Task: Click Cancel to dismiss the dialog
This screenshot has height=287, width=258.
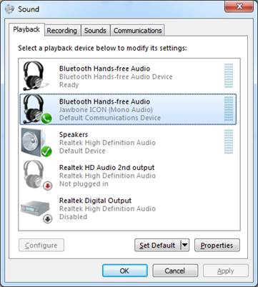Action: click(x=175, y=271)
